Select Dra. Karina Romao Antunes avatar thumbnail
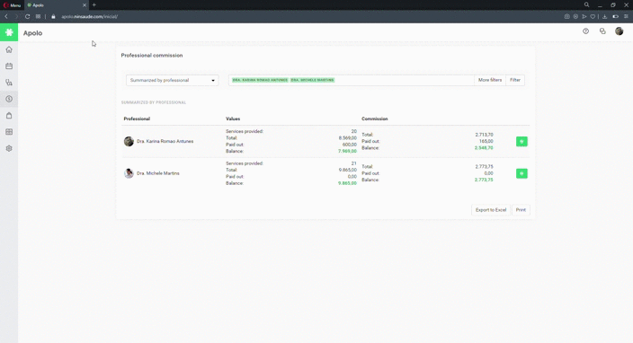Image resolution: width=633 pixels, height=343 pixels. (x=129, y=142)
